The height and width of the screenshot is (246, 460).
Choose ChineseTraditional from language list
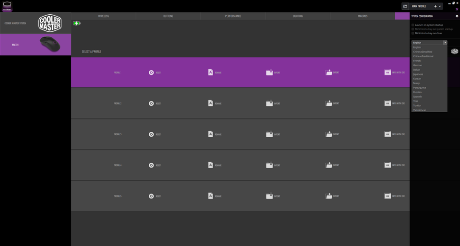(429, 56)
